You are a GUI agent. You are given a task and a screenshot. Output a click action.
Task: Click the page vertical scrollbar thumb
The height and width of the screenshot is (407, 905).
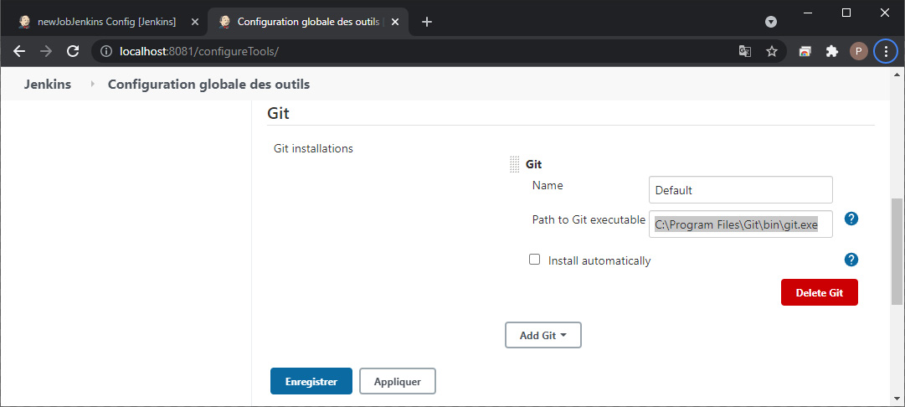click(x=897, y=251)
